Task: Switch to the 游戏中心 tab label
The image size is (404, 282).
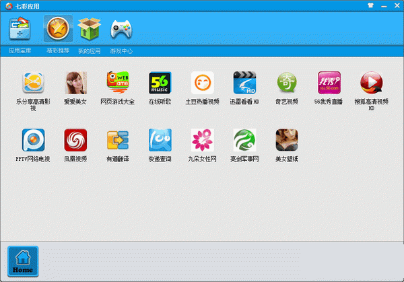Action: [x=121, y=51]
